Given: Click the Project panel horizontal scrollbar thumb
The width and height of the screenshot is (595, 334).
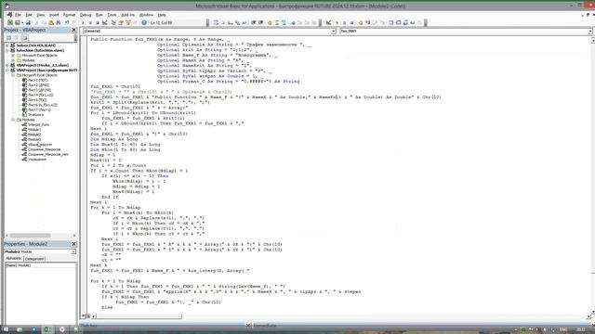Looking at the screenshot, I should pyautogui.click(x=31, y=236).
